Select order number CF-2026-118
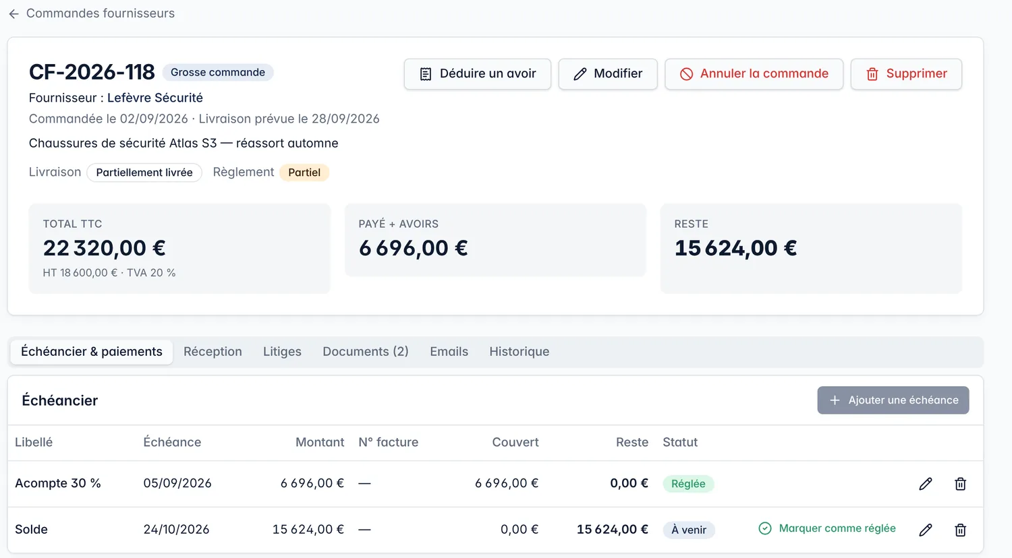This screenshot has height=558, width=1012. pyautogui.click(x=92, y=72)
